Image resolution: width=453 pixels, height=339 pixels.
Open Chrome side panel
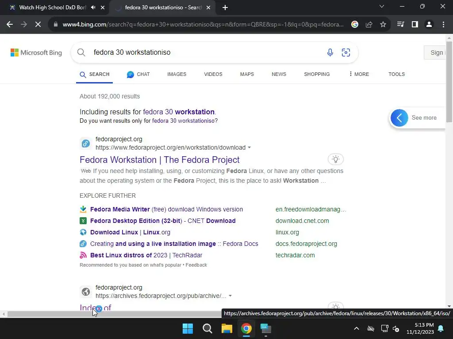(x=415, y=25)
